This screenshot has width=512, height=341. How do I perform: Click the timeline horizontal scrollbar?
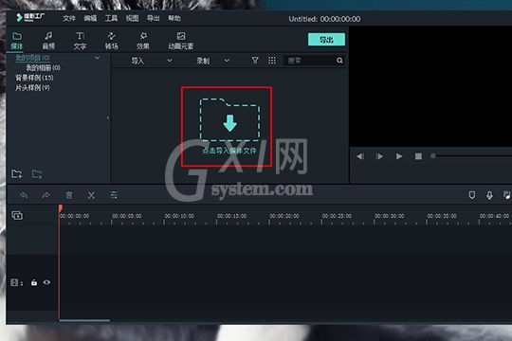84,321
